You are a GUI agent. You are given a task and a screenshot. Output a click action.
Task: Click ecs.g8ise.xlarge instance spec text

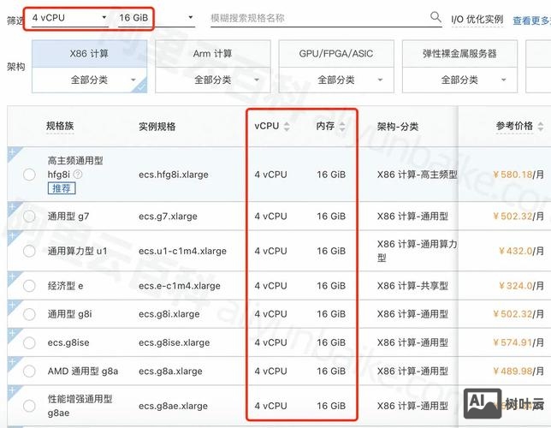click(175, 342)
